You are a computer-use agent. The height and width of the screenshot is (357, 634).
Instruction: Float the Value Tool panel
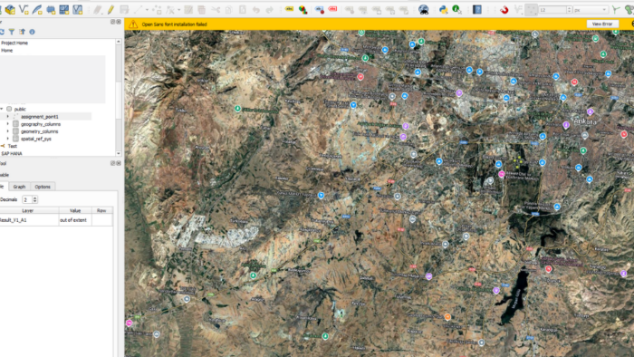(x=113, y=163)
